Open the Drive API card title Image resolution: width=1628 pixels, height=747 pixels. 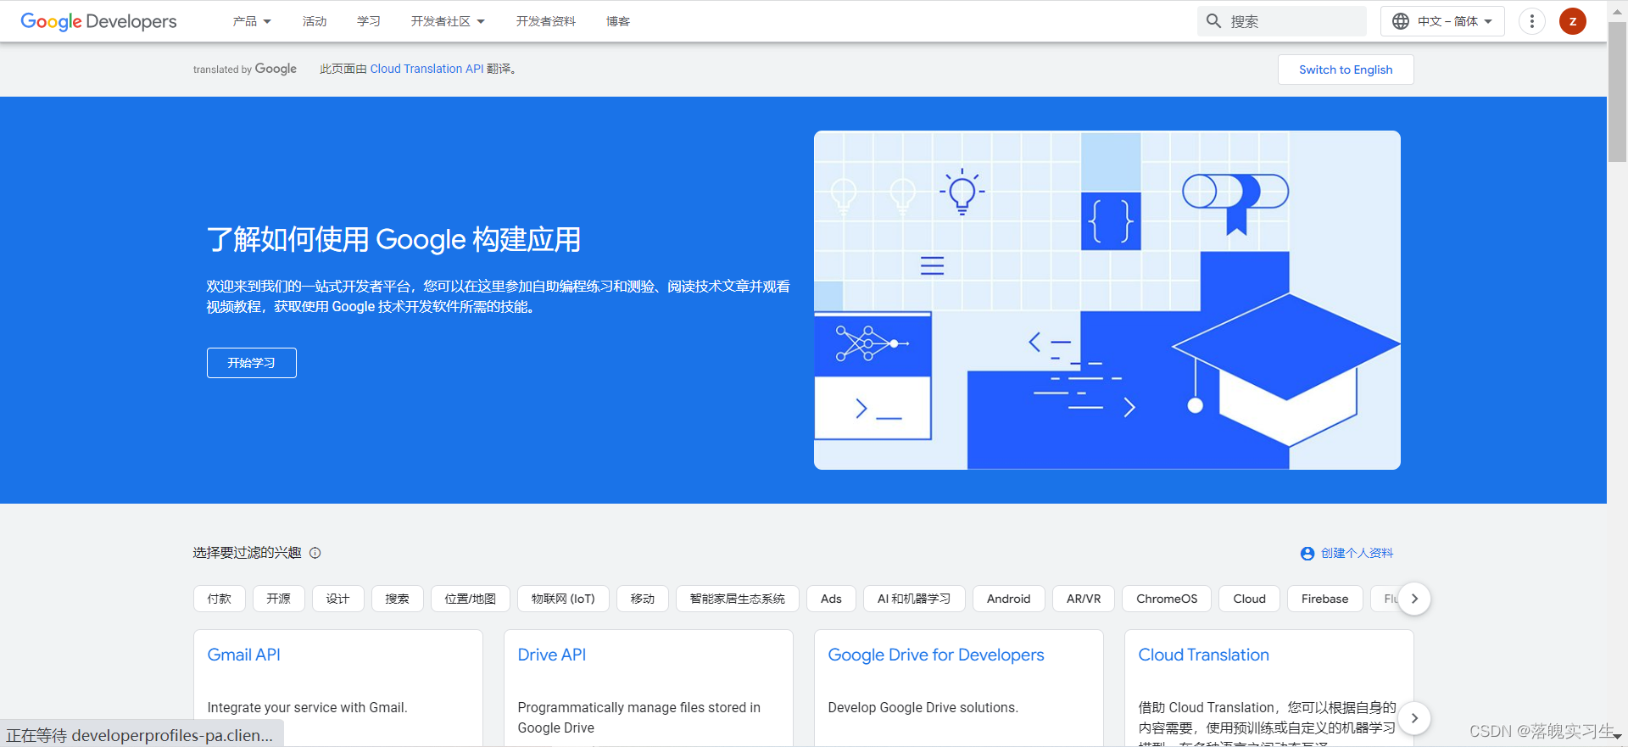click(x=552, y=655)
